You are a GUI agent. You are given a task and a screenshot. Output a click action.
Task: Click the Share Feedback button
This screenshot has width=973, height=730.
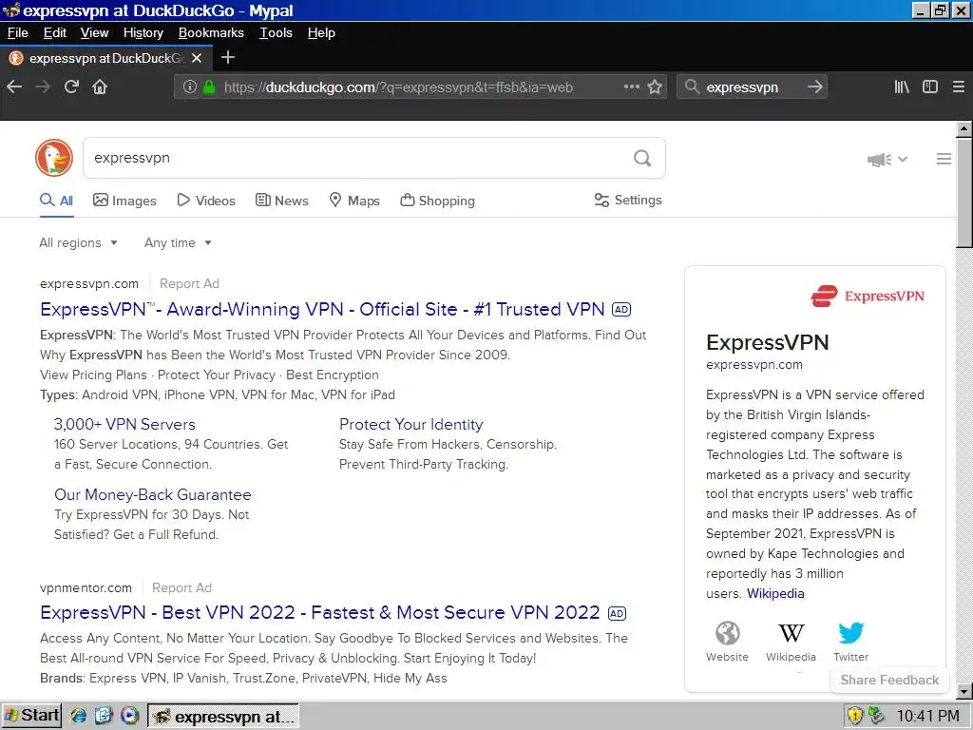(889, 680)
